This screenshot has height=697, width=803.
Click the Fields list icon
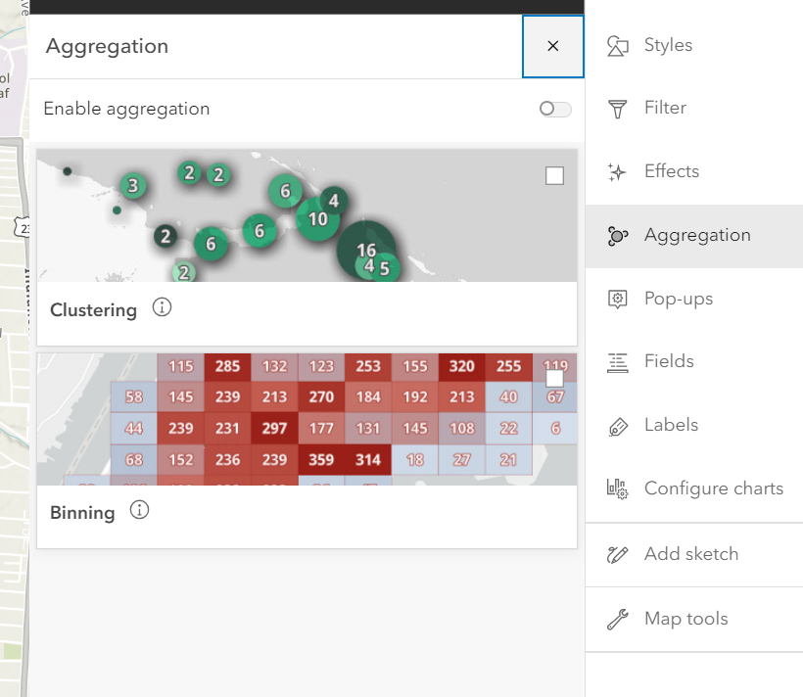619,361
